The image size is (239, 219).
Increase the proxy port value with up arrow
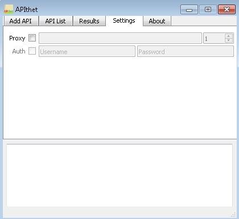click(x=229, y=36)
